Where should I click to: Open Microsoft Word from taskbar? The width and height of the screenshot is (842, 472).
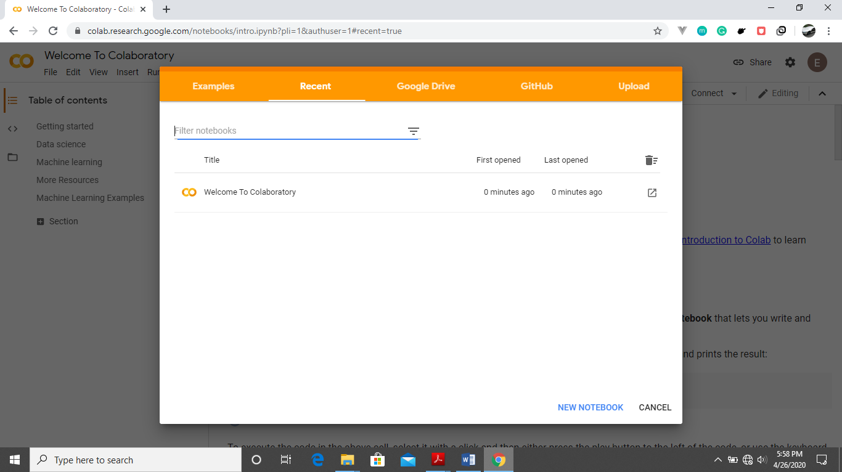pyautogui.click(x=468, y=460)
